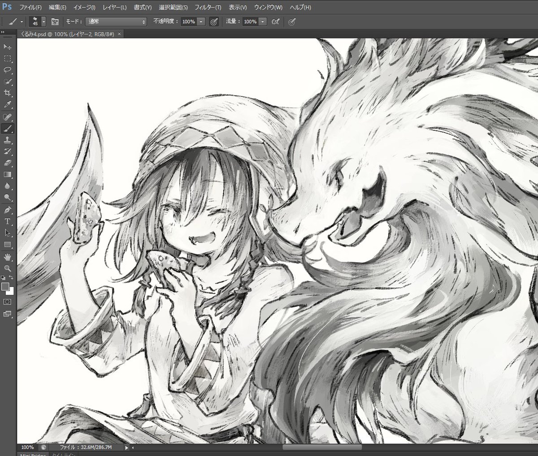Expand the toolbox with double-arrow
Viewport: 538px width, 456px height.
[x=3, y=32]
